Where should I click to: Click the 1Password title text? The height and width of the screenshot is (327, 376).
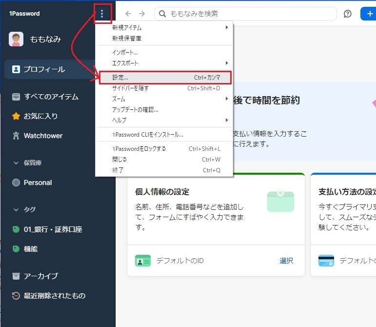tap(24, 14)
